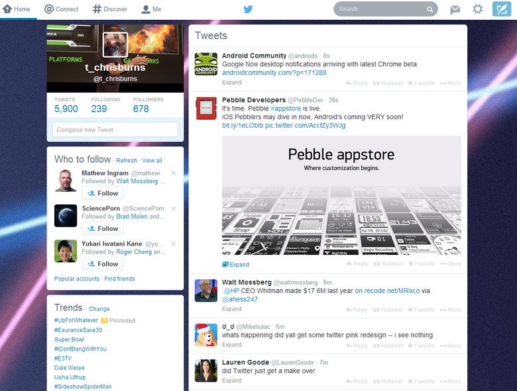View the 5,900 tweets count
The image size is (517, 391).
(x=66, y=109)
